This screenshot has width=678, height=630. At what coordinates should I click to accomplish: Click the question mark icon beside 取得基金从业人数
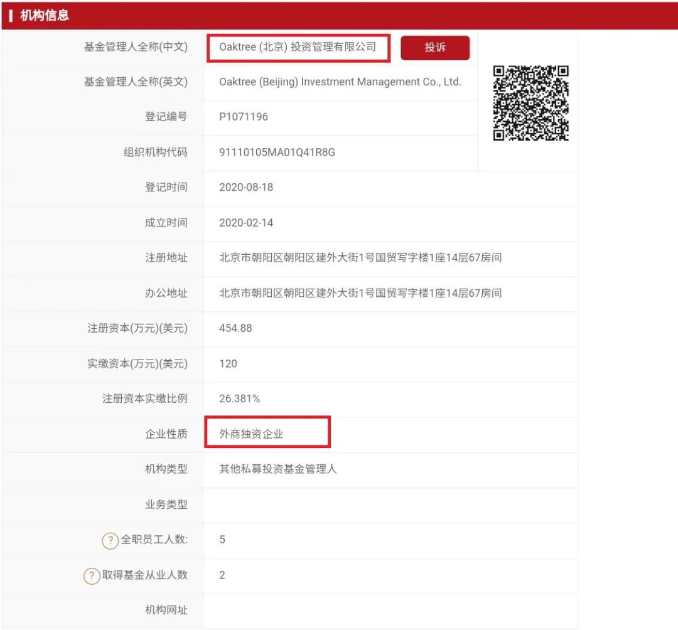pos(92,575)
